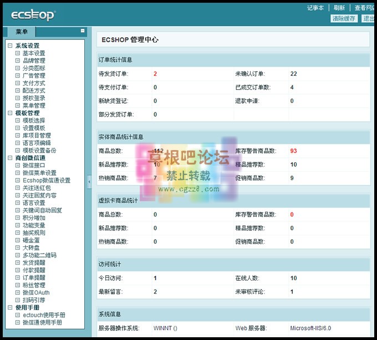This screenshot has width=377, height=340.
Task: Open 微信接口 menu item
Action: (34, 166)
